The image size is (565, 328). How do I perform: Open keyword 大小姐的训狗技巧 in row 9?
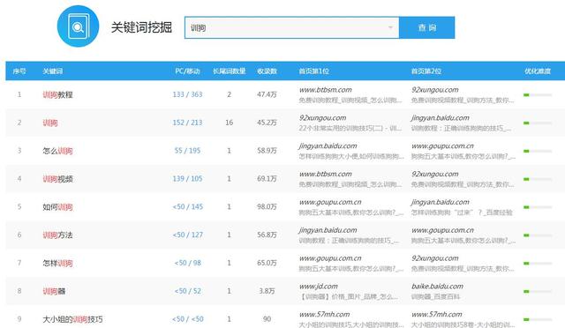pos(72,319)
